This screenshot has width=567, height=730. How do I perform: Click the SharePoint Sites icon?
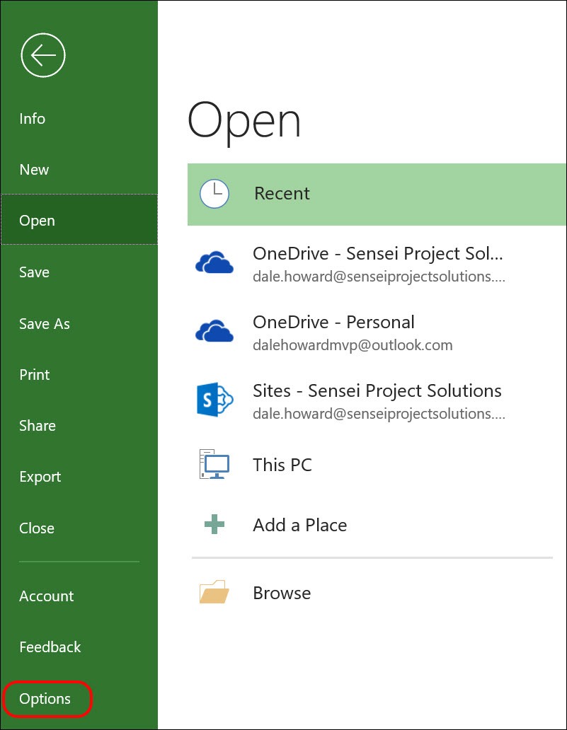(214, 400)
